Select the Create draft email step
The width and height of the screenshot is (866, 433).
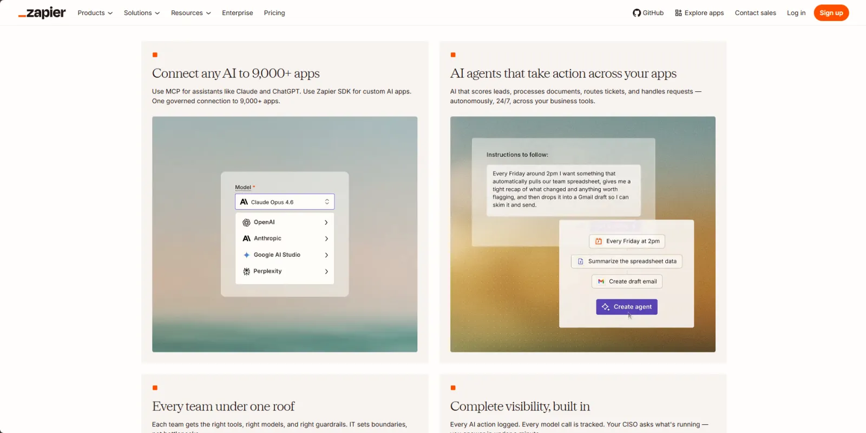[x=627, y=282]
